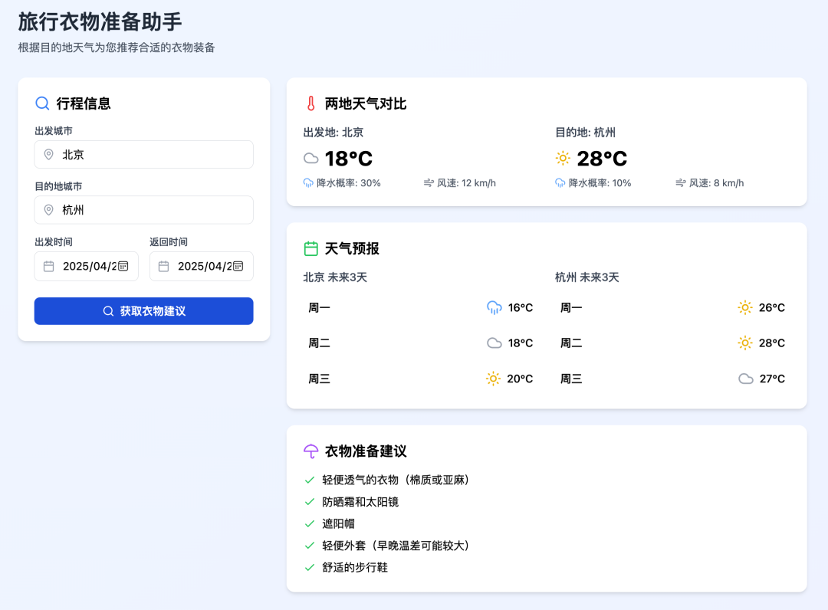828x610 pixels.
Task: Open the 返回时间 date picker calendar
Action: pos(238,266)
